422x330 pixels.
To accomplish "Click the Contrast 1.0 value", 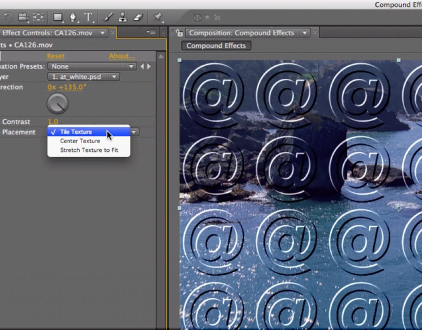I will pyautogui.click(x=53, y=122).
